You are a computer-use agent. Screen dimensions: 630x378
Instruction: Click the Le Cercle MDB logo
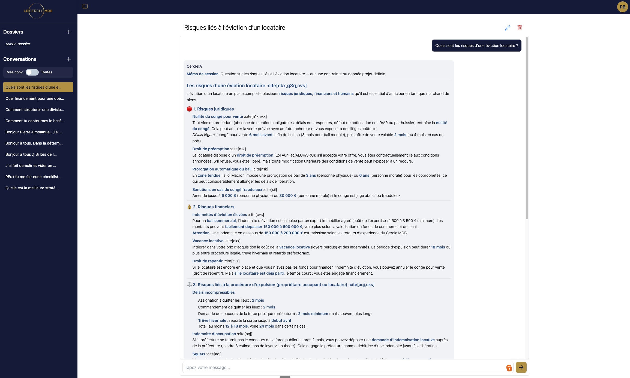pos(38,11)
